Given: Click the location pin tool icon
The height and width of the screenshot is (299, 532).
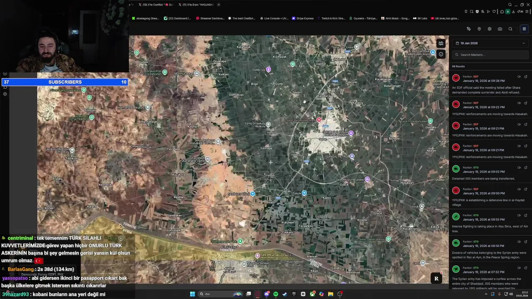Looking at the screenshot, I should [x=479, y=29].
